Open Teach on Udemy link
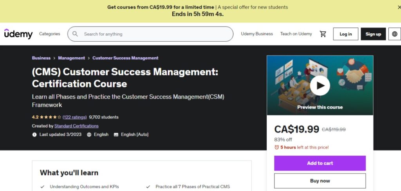 tap(296, 34)
